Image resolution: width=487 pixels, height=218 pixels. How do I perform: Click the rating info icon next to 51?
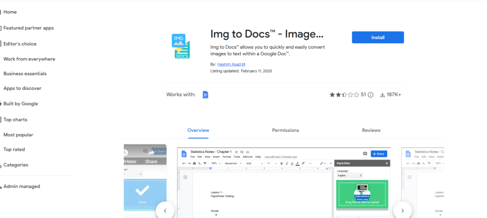click(x=370, y=95)
